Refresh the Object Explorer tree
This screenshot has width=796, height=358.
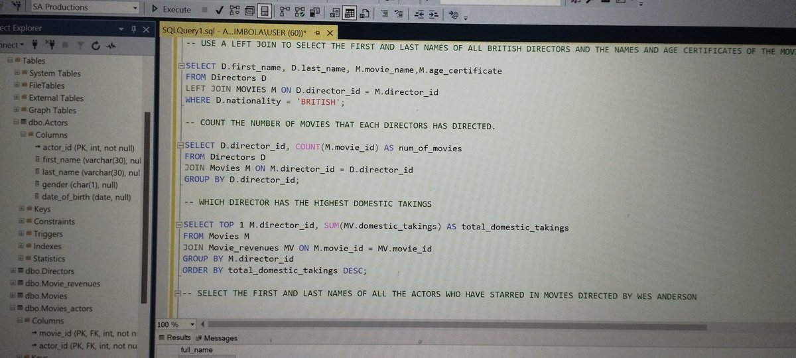click(96, 46)
